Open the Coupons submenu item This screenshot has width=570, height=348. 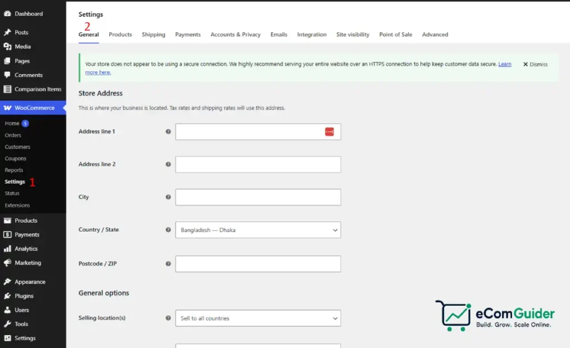(16, 159)
